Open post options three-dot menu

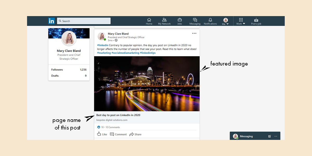pyautogui.click(x=194, y=33)
